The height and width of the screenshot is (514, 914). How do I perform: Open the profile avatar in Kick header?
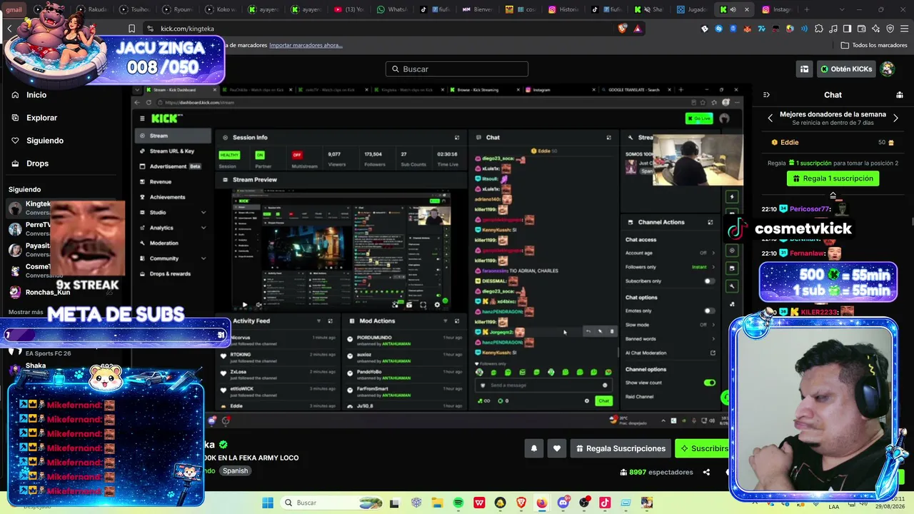coord(888,69)
